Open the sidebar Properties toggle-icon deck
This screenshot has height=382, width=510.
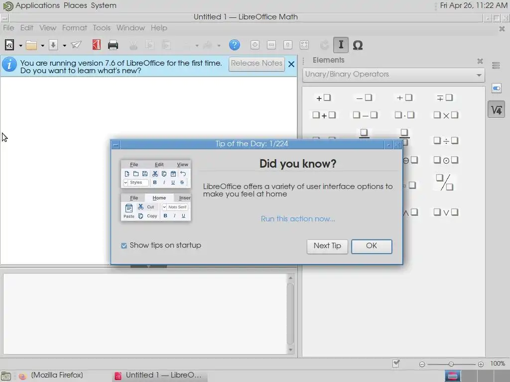point(497,89)
